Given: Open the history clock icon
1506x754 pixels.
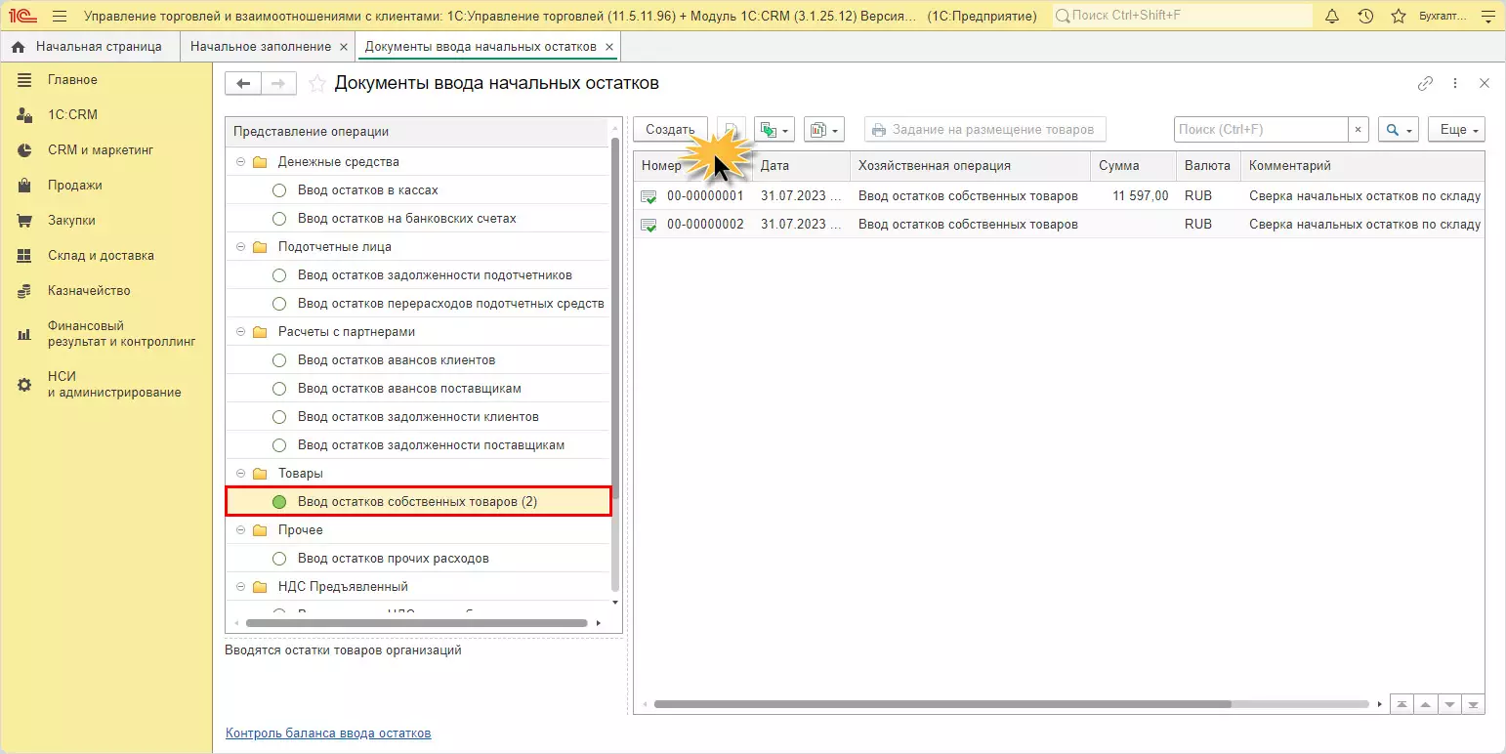Looking at the screenshot, I should 1365,17.
